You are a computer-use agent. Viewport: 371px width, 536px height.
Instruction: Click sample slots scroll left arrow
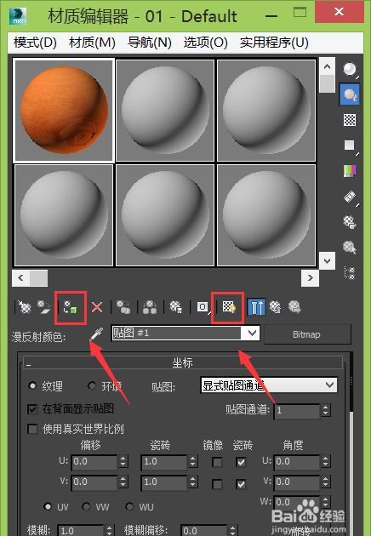21,278
